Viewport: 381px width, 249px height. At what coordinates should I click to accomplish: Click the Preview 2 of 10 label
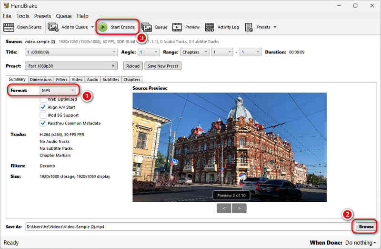pos(231,196)
